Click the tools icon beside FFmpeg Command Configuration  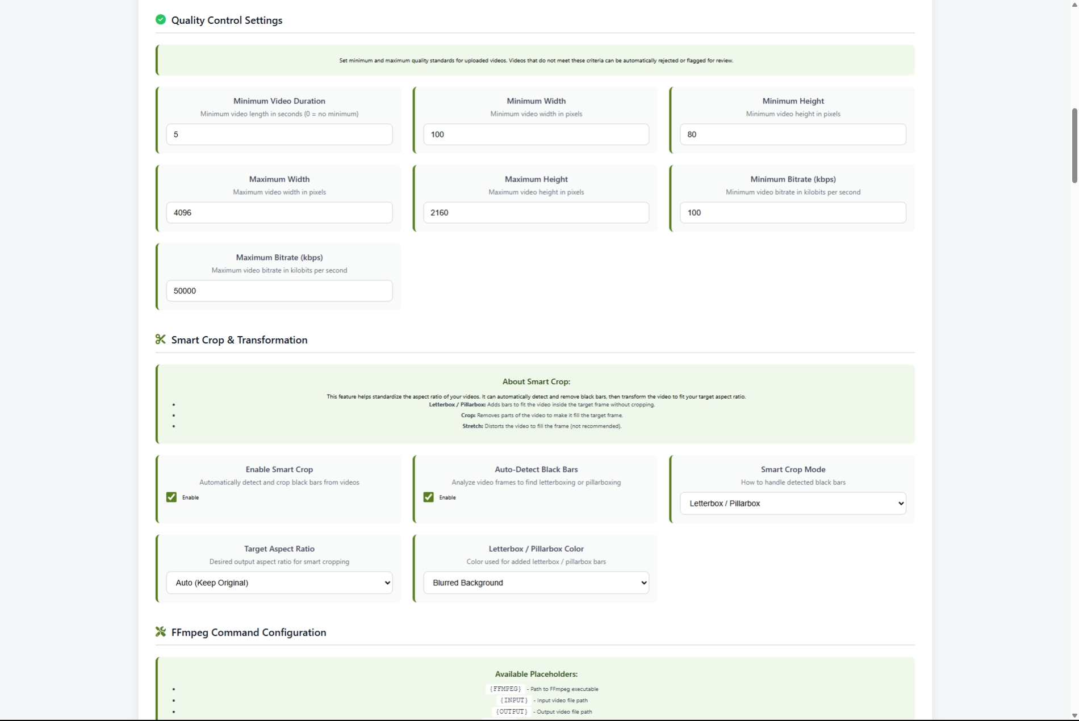(x=161, y=632)
